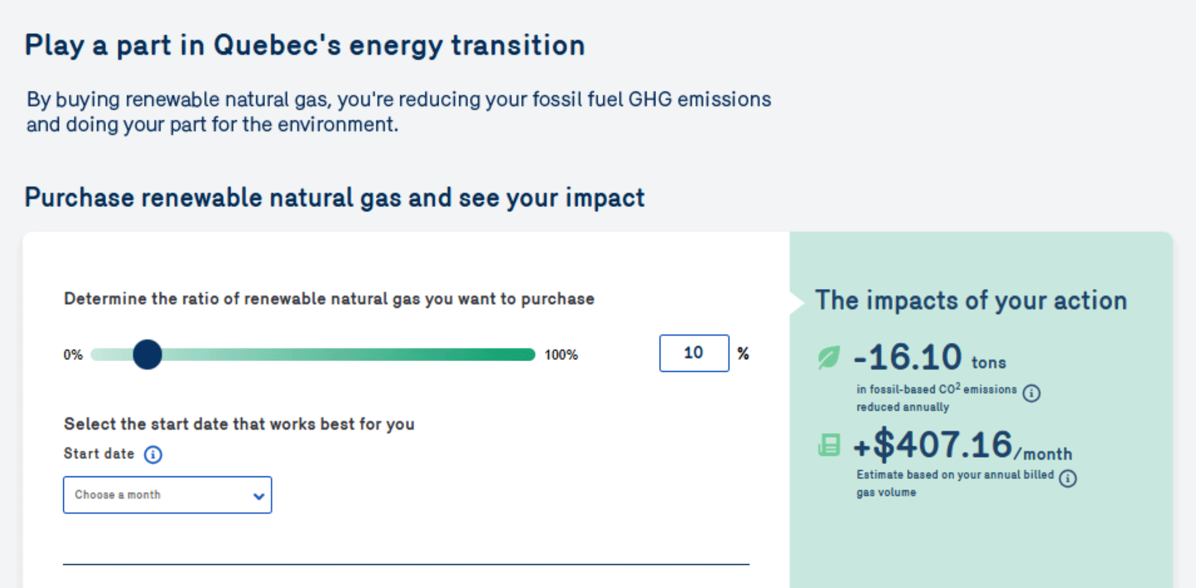
Task: Click the green bill document icon
Action: pos(829,445)
